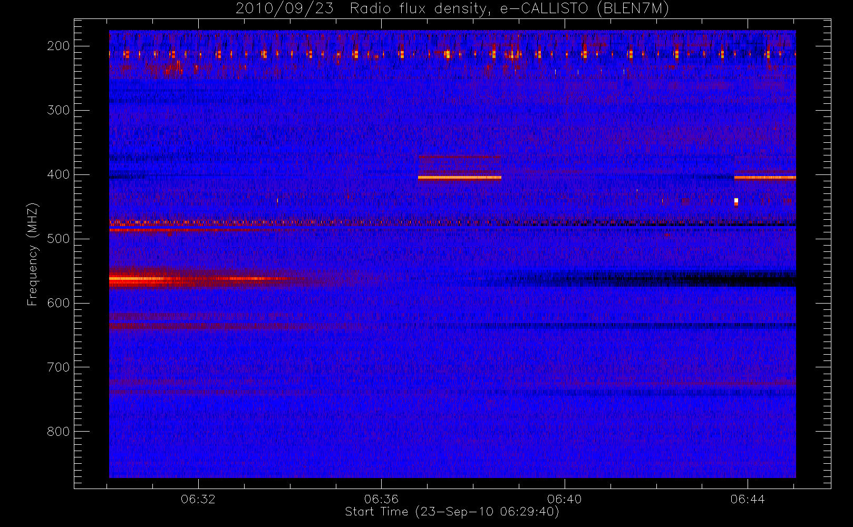Click the 300 frequency tick label

[59, 110]
